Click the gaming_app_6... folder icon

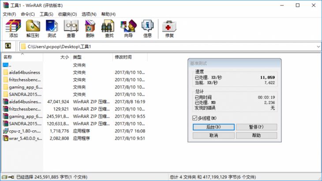(6, 87)
